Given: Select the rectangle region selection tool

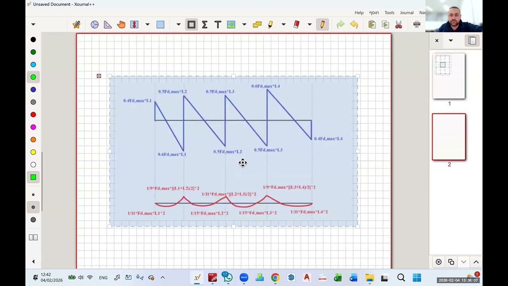Looking at the screenshot, I should (x=160, y=25).
